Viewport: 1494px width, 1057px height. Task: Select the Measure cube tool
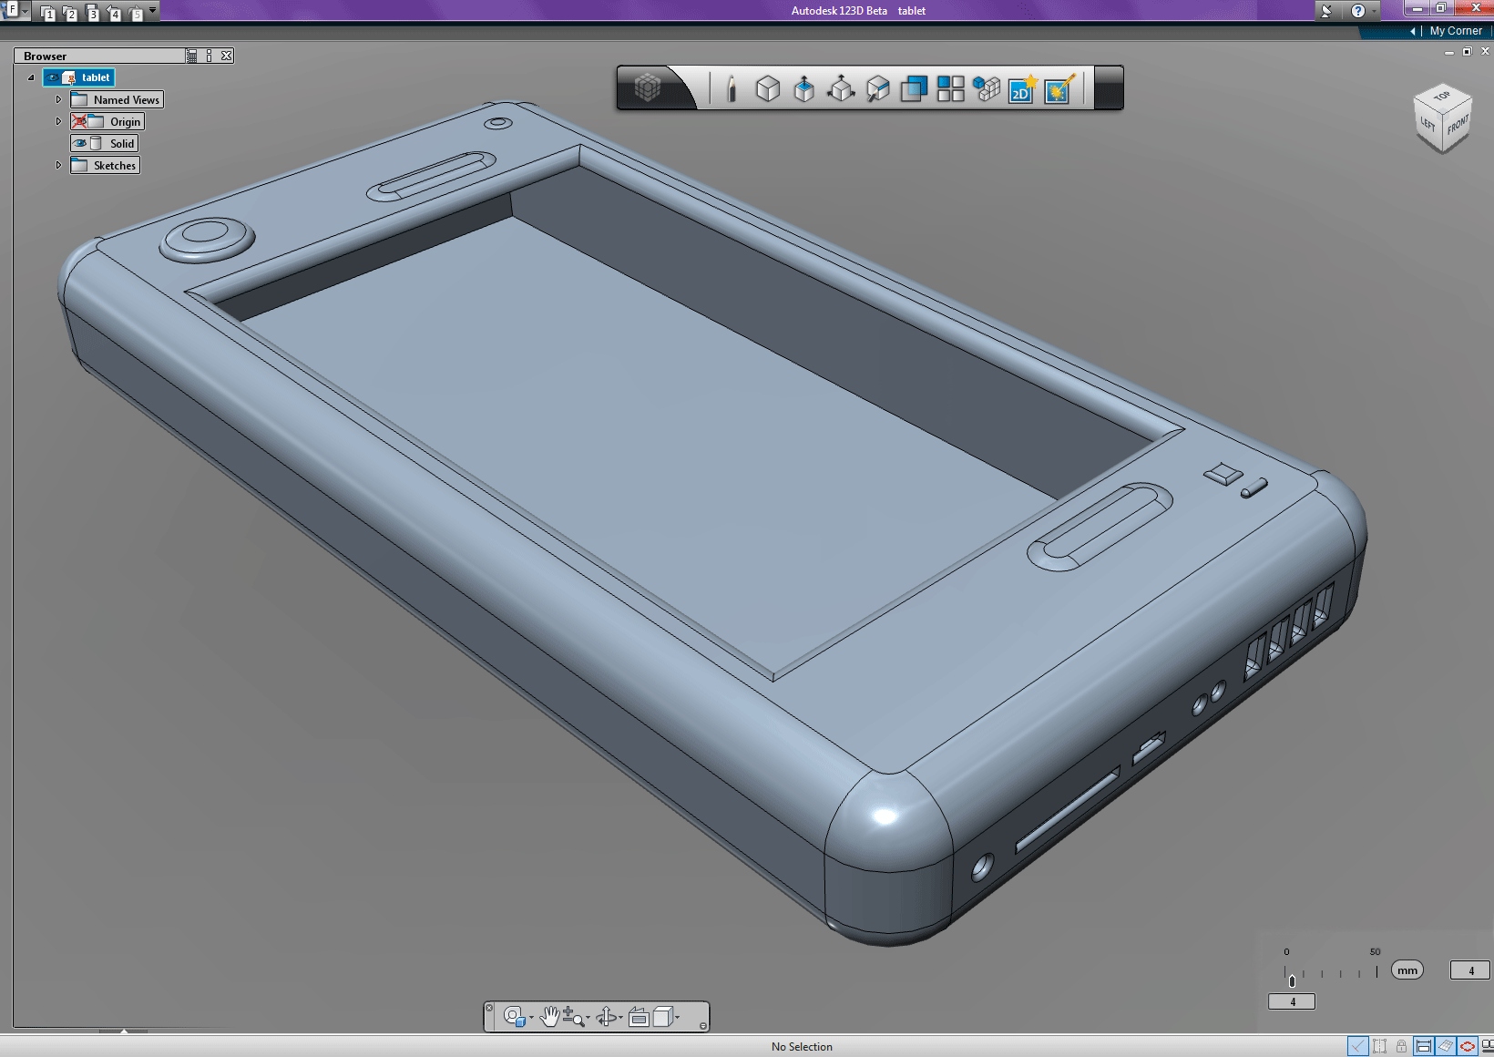pos(877,88)
